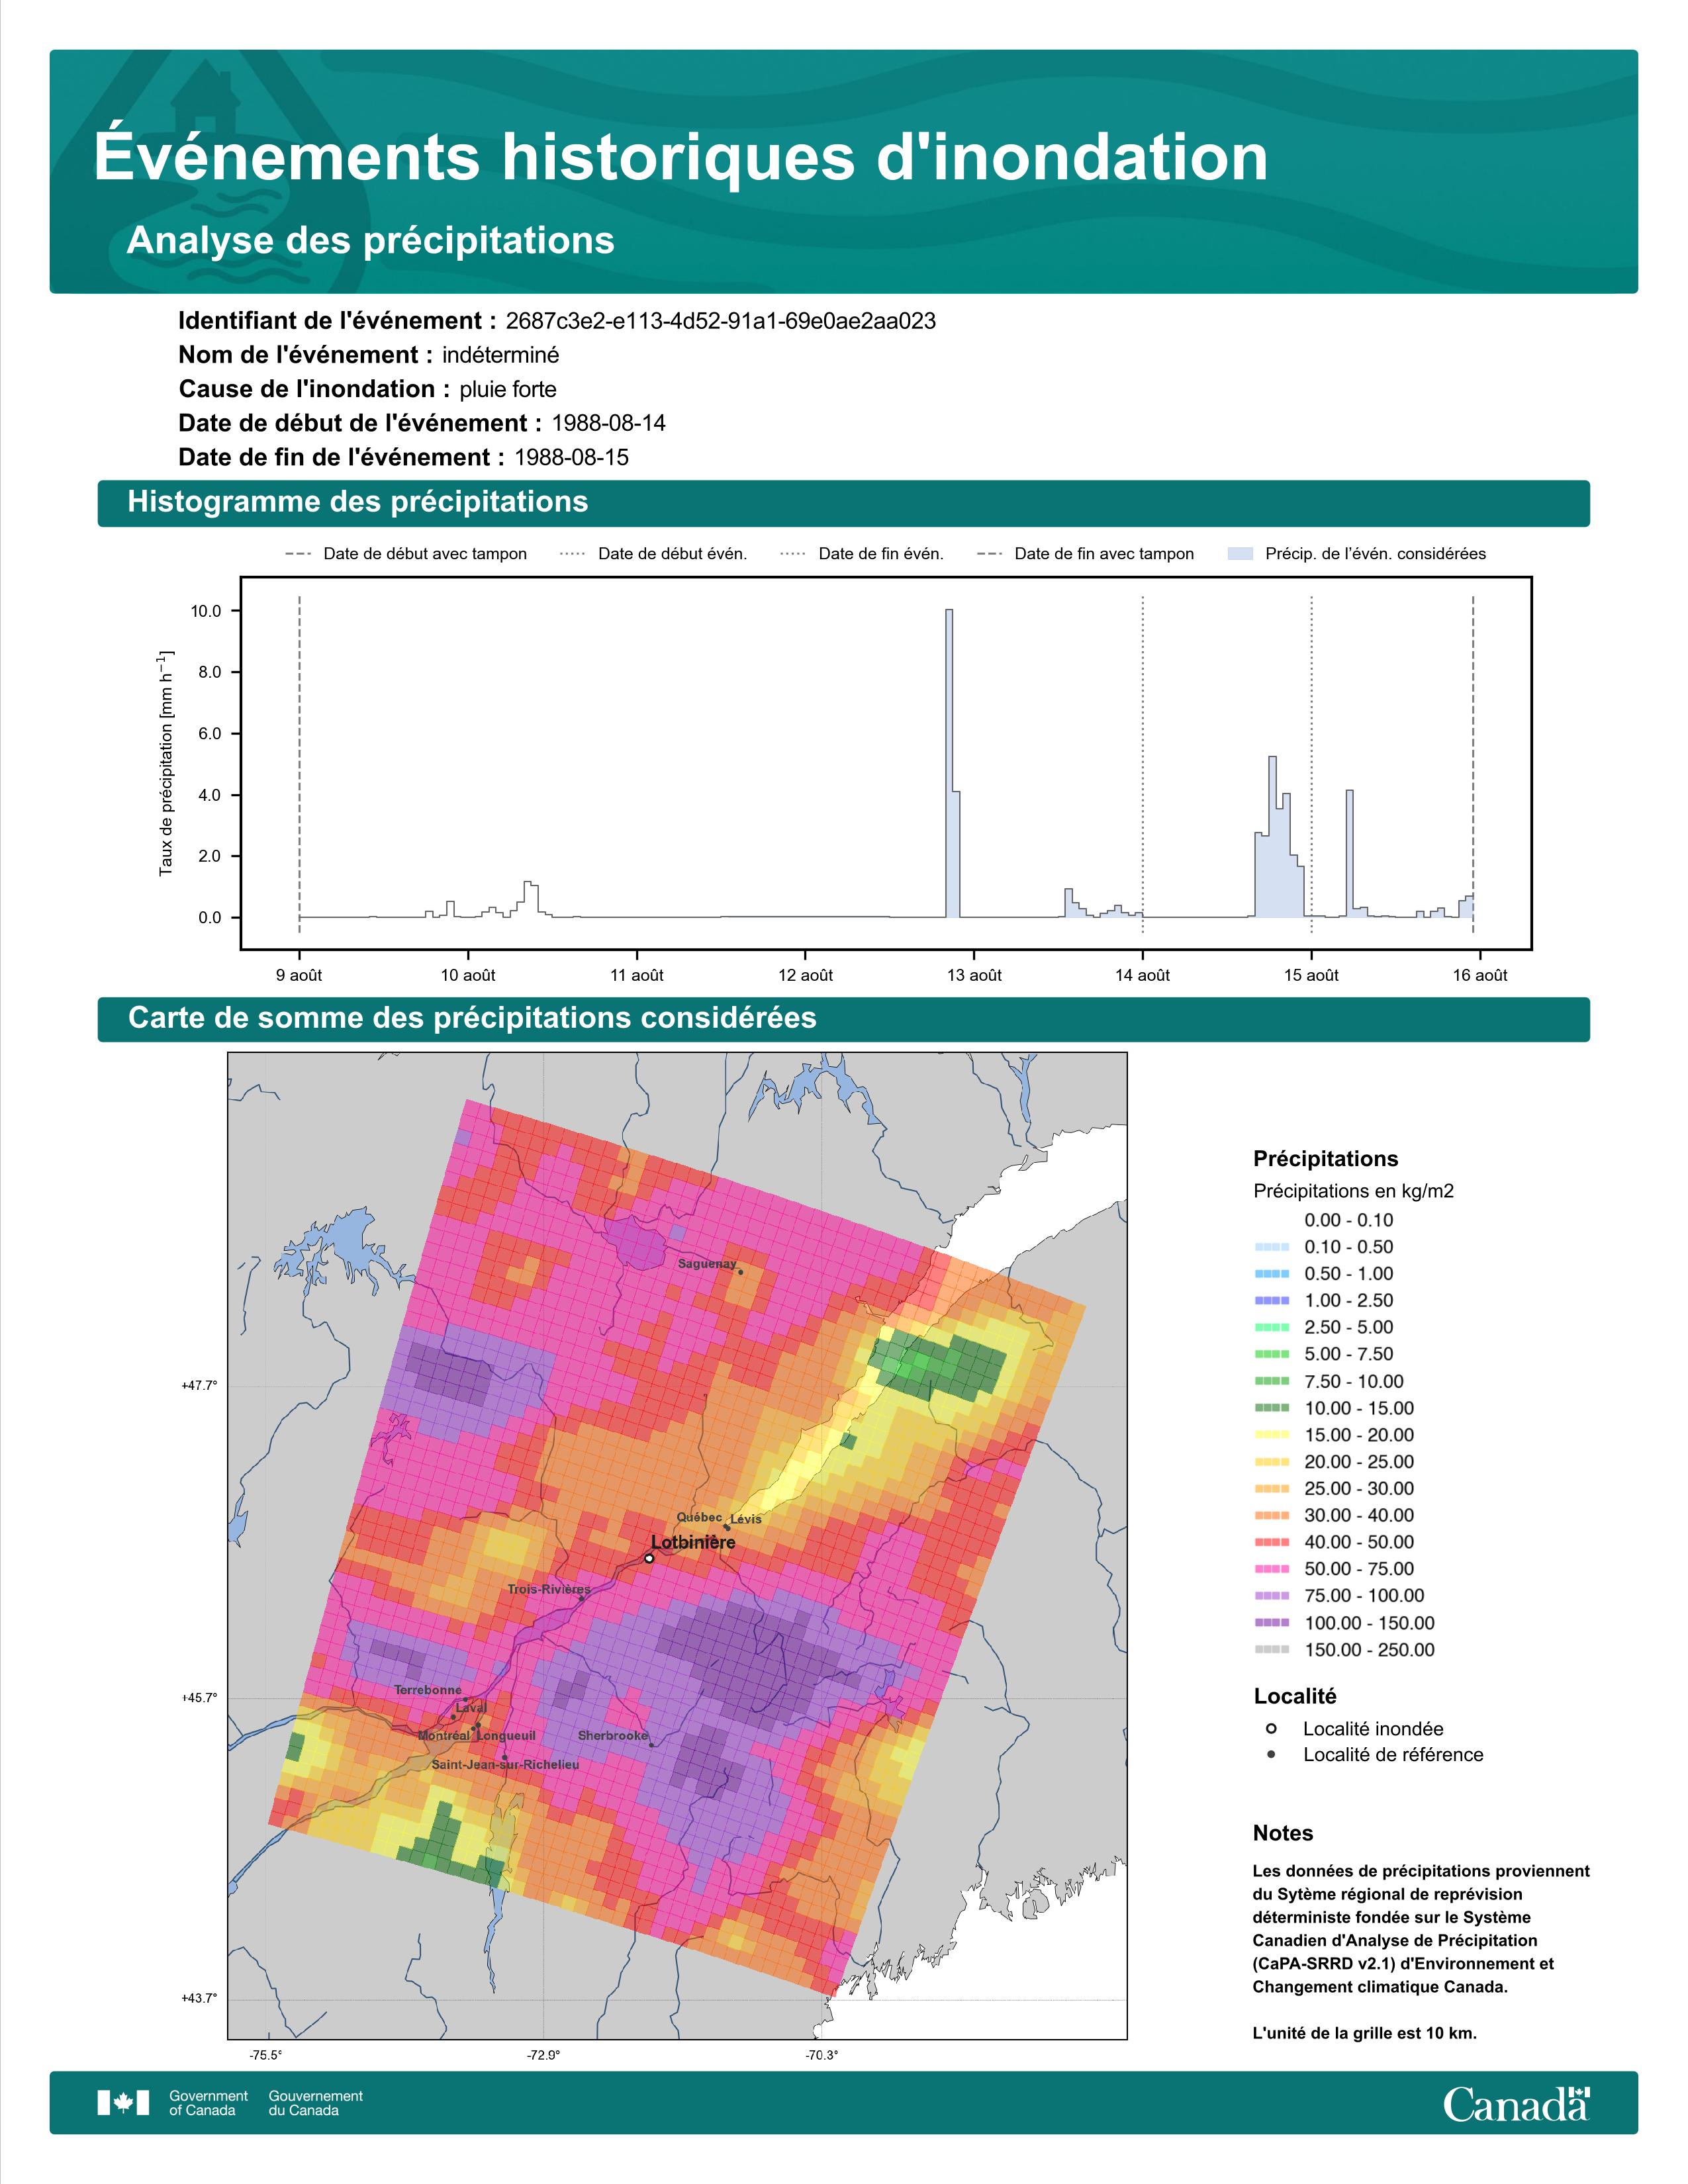Click the start date 1988-08-14
Image resolution: width=1688 pixels, height=2184 pixels.
coord(608,423)
